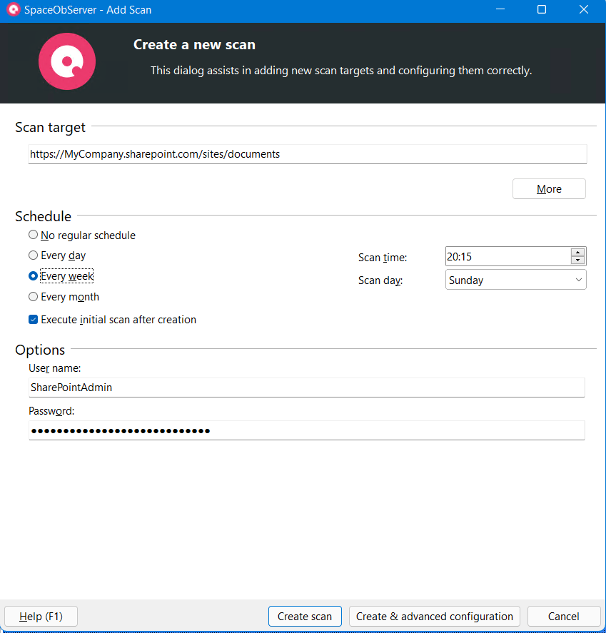Click Create & advanced configuration
This screenshot has height=633, width=606.
click(x=435, y=617)
